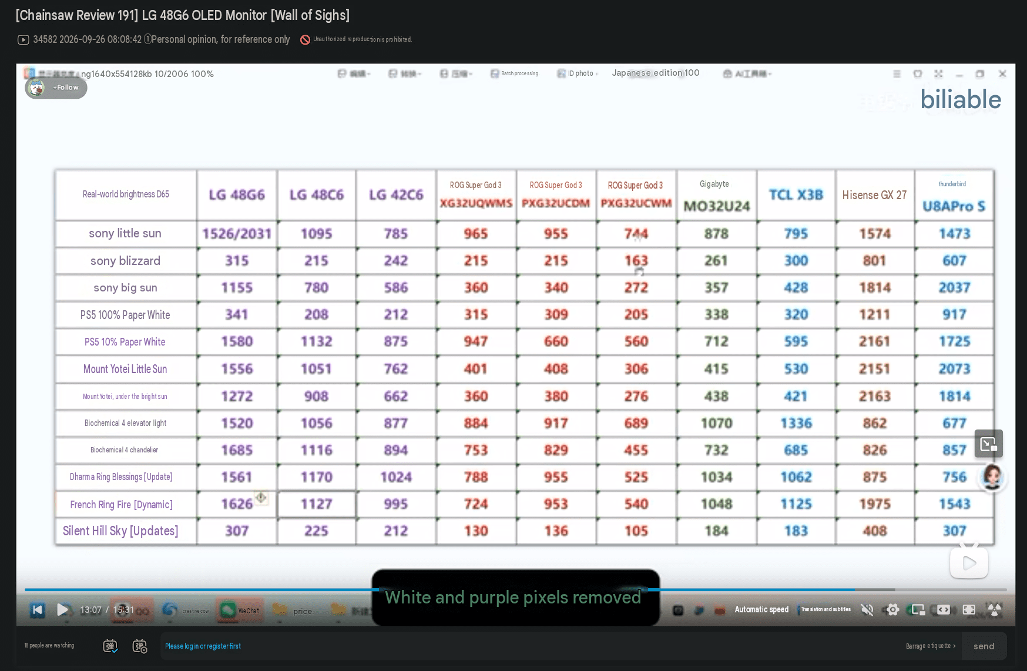
Task: Jump to the previous video
Action: tap(38, 610)
